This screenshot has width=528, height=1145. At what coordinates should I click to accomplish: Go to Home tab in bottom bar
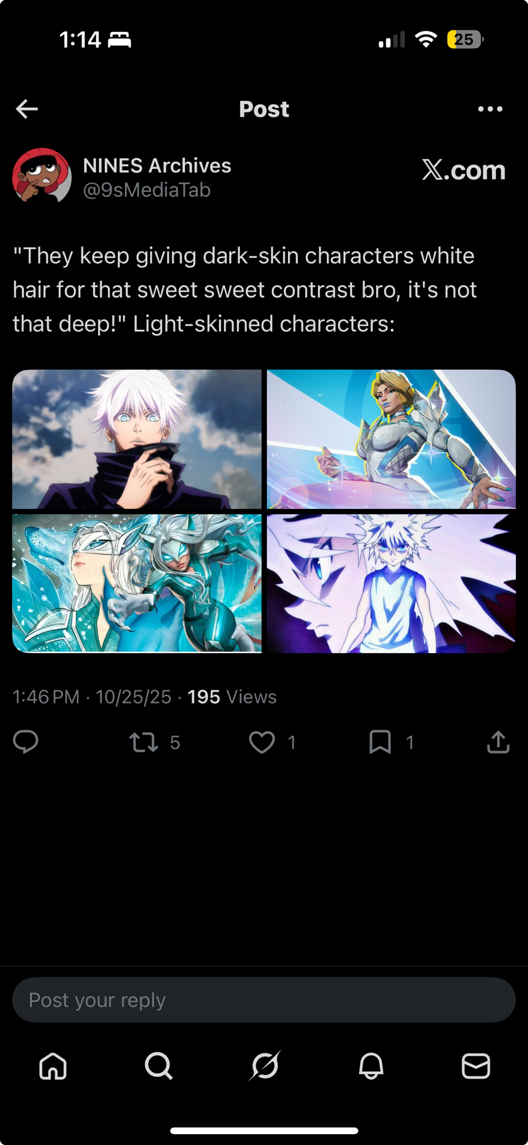pos(53,1066)
